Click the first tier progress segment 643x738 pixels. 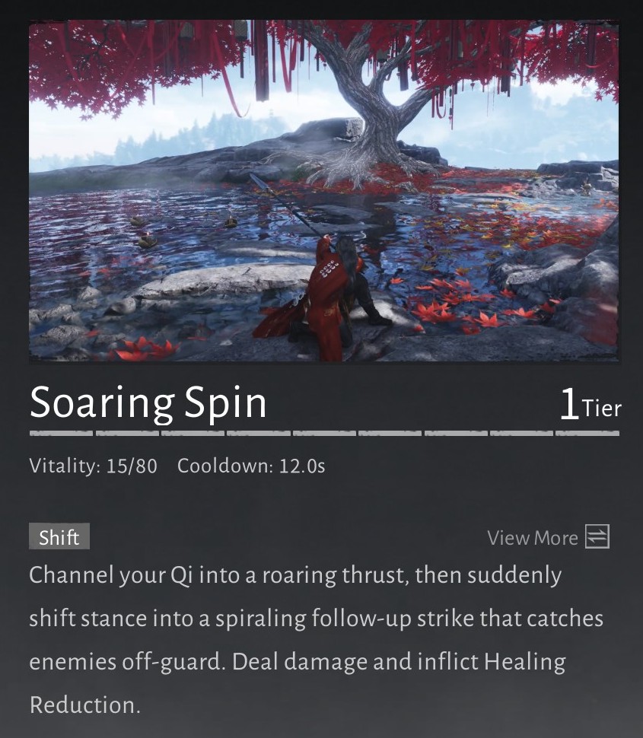pos(61,433)
